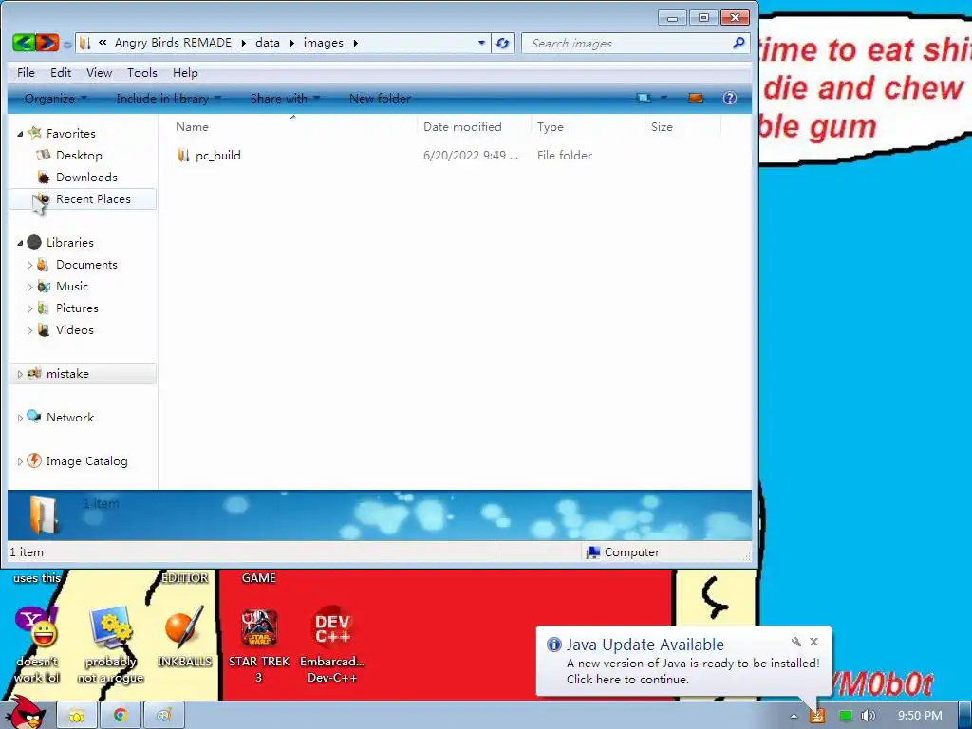Image resolution: width=972 pixels, height=729 pixels.
Task: Change view using the views icon
Action: (x=644, y=98)
